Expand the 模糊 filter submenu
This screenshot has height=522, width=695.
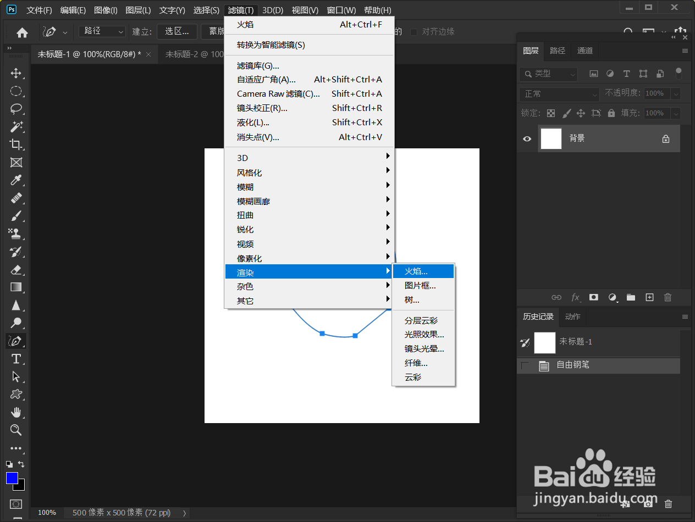click(x=309, y=187)
